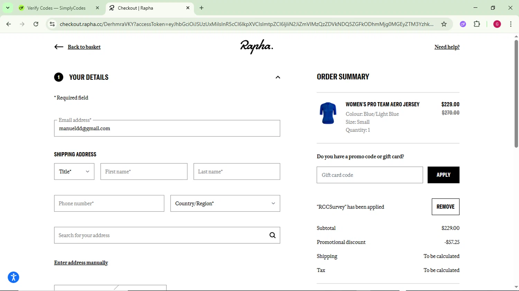
Task: Open the accessibility widget icon
Action: [13, 277]
